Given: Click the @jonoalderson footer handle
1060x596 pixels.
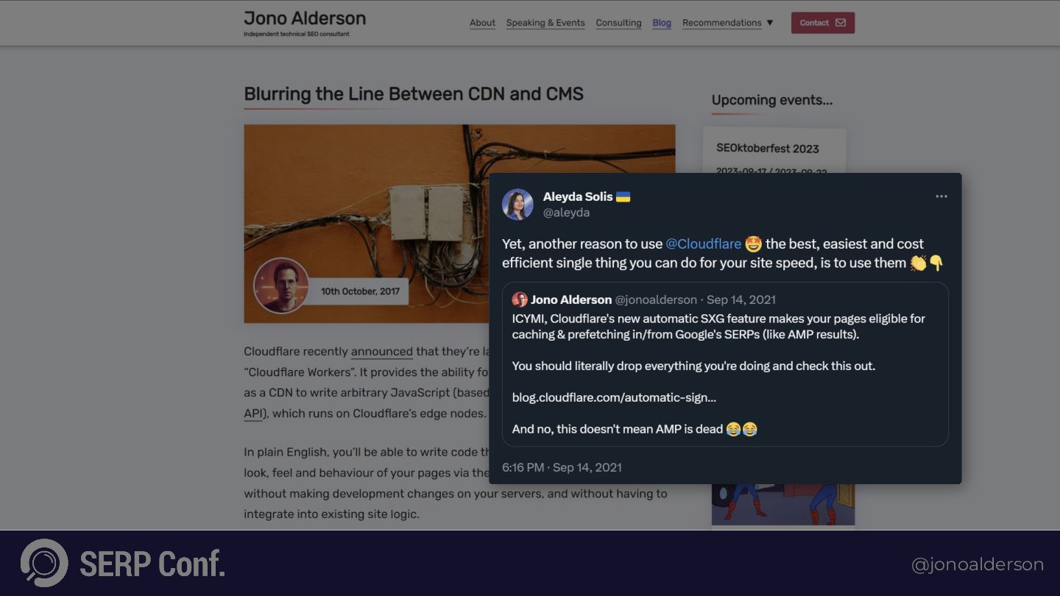Looking at the screenshot, I should (x=978, y=564).
